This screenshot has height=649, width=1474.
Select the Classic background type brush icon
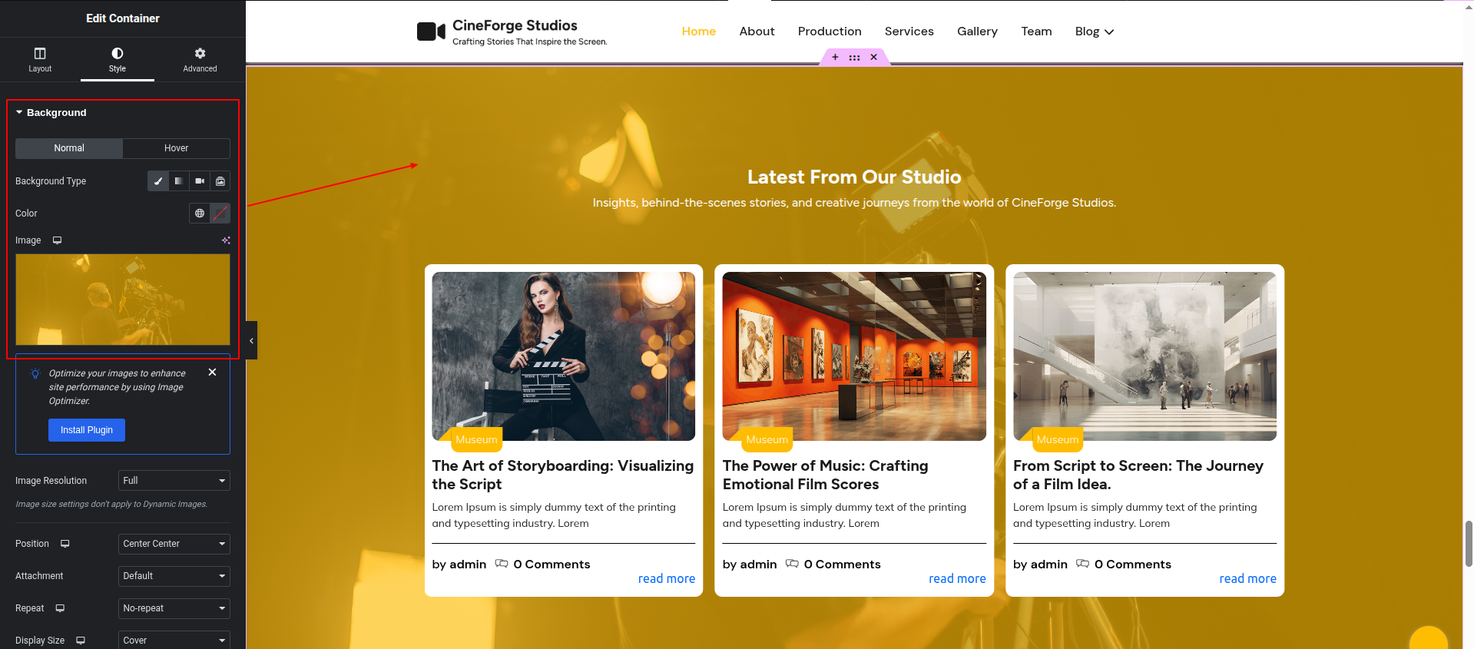coord(158,181)
